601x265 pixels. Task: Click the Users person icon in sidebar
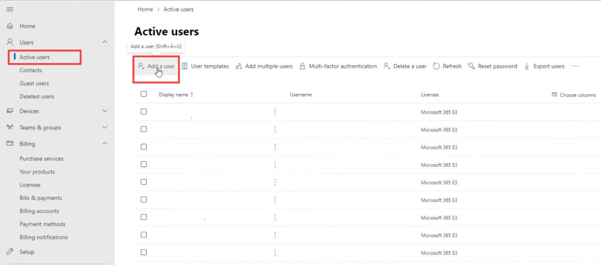pyautogui.click(x=10, y=42)
